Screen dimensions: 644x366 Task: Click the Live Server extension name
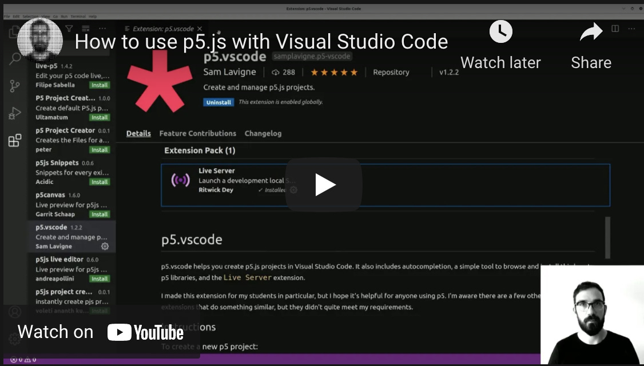pyautogui.click(x=217, y=171)
